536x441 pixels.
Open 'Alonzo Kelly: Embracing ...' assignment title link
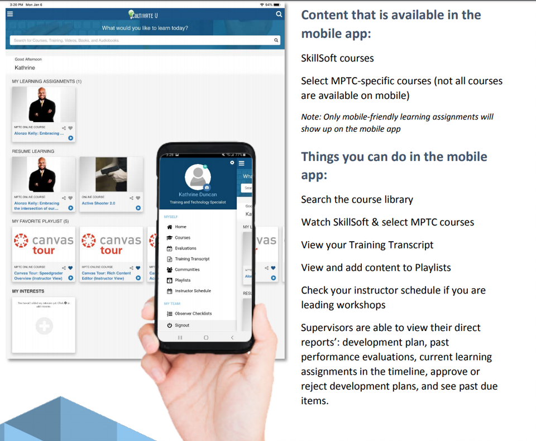tap(39, 133)
